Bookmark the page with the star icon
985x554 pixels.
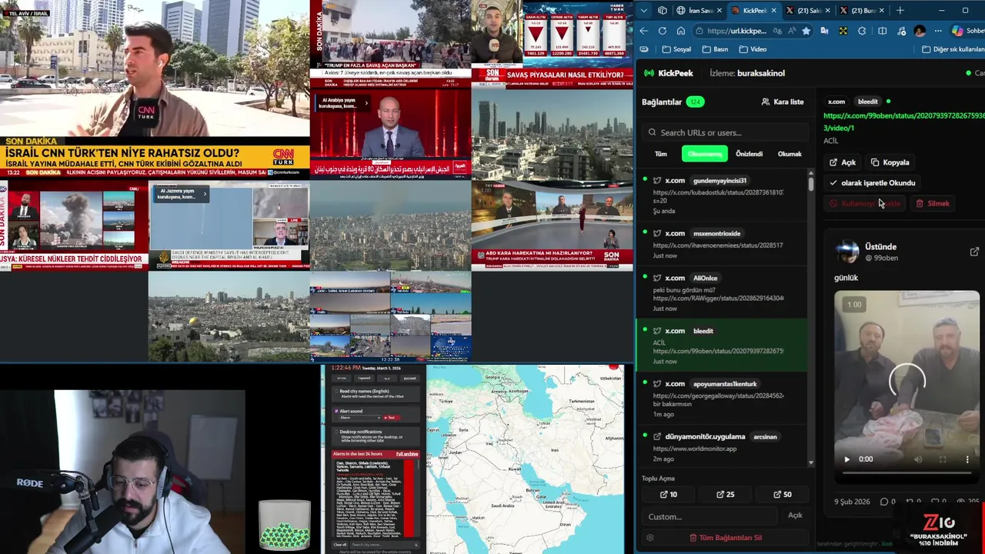[806, 31]
